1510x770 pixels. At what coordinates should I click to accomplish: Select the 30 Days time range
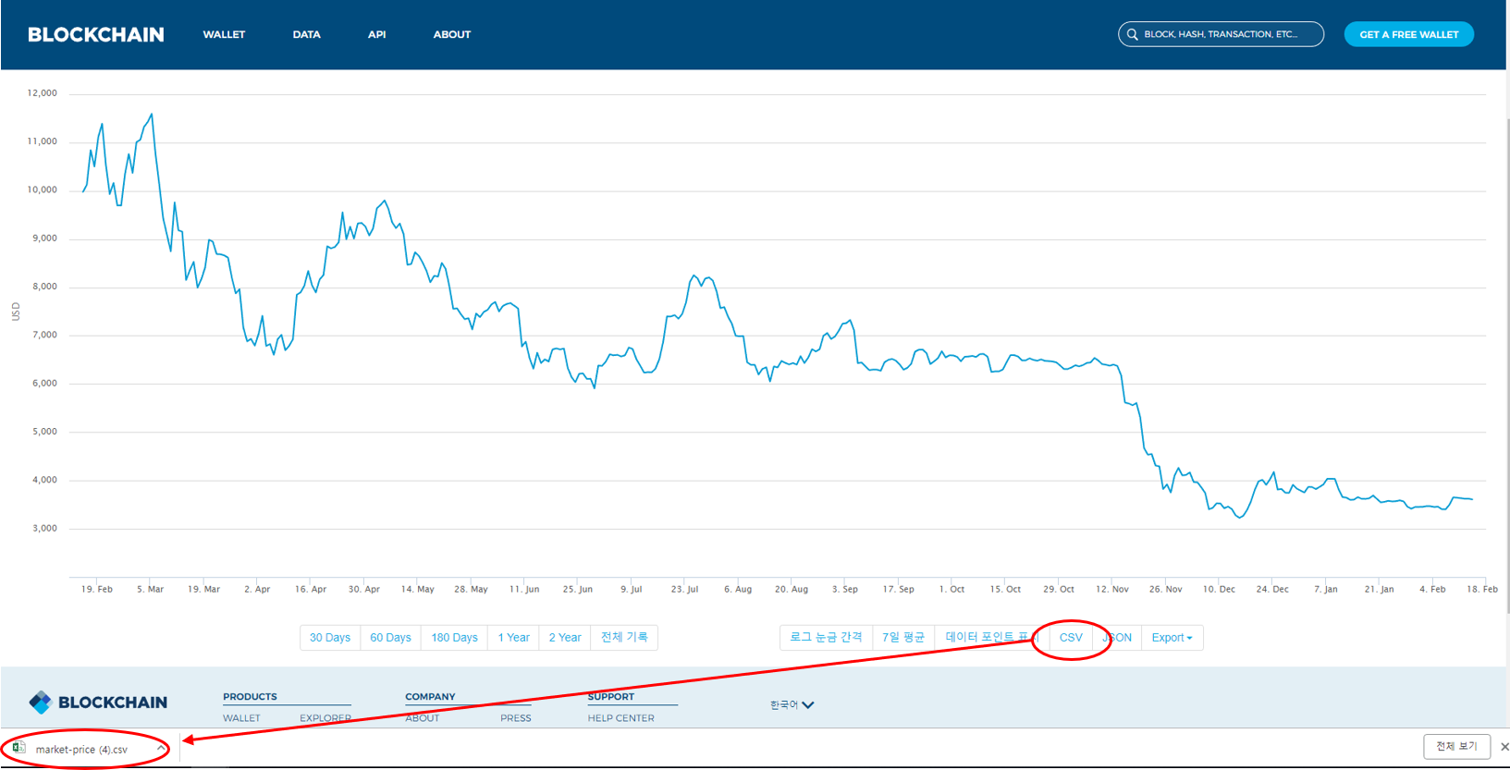[330, 638]
